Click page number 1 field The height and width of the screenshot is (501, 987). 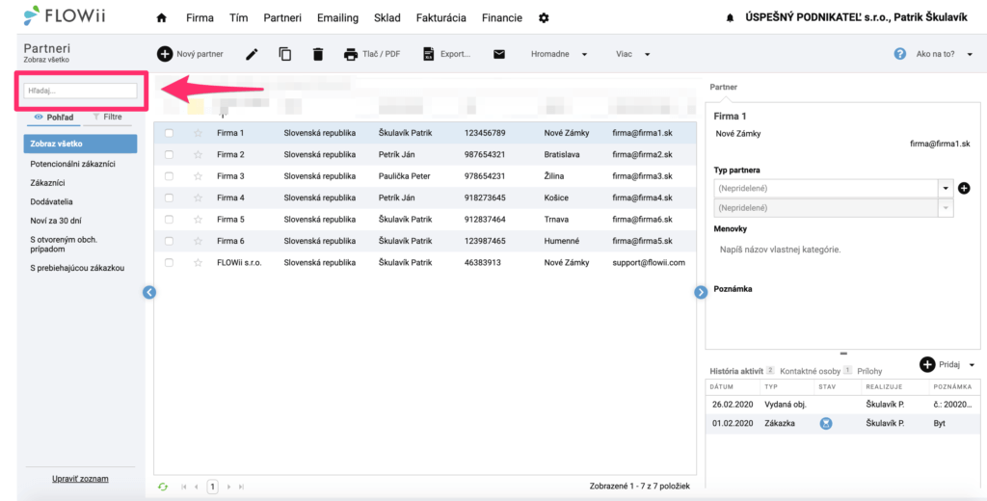(x=213, y=487)
